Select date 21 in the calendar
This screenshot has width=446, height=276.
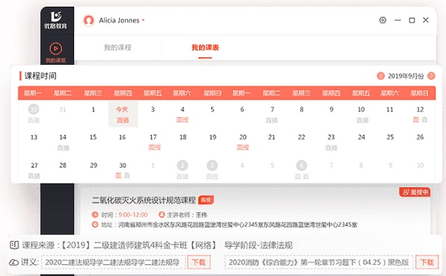tap(272, 137)
